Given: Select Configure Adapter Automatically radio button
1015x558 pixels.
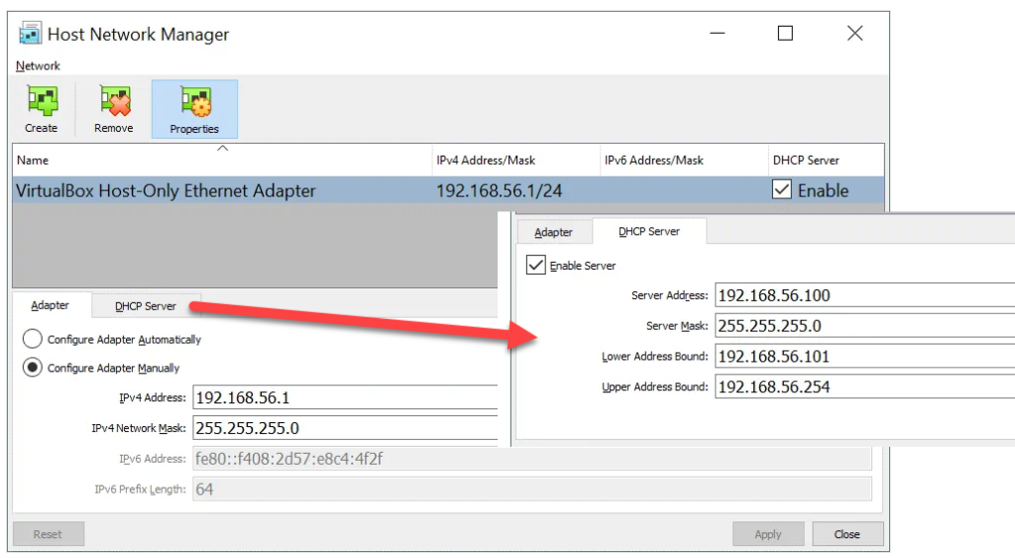Looking at the screenshot, I should tap(33, 339).
